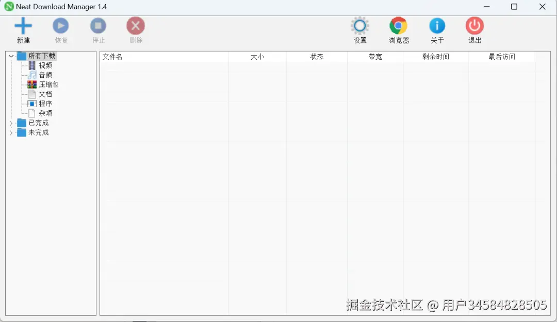Expand the 未完成 tree node

pyautogui.click(x=11, y=133)
